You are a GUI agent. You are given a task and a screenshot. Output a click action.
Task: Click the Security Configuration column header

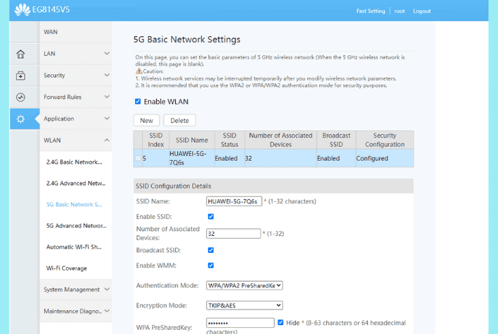pyautogui.click(x=385, y=140)
